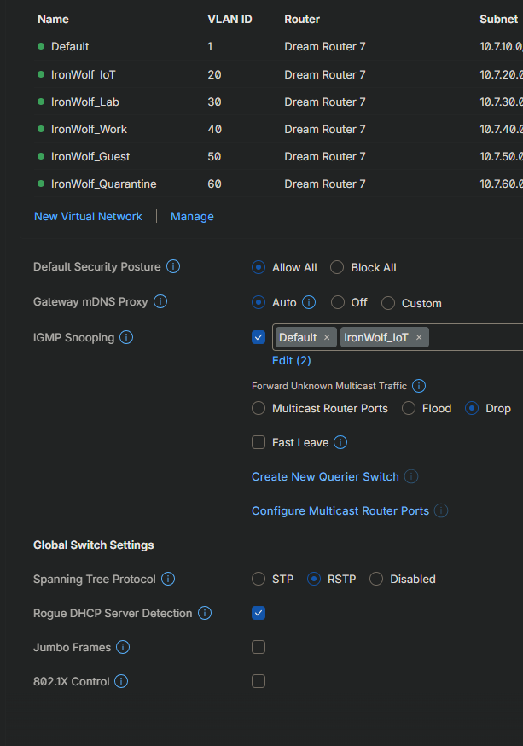Select the Flood multicast traffic option
The height and width of the screenshot is (746, 523).
click(409, 408)
